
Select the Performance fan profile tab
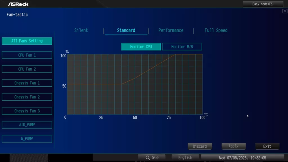(171, 30)
